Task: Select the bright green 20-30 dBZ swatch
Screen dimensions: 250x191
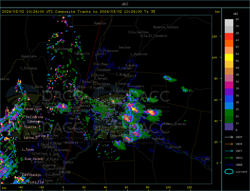Action: point(229,113)
